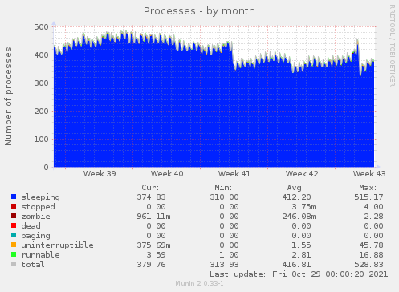Click the sleeping Max value 515.17
399x292 pixels.
pos(368,197)
